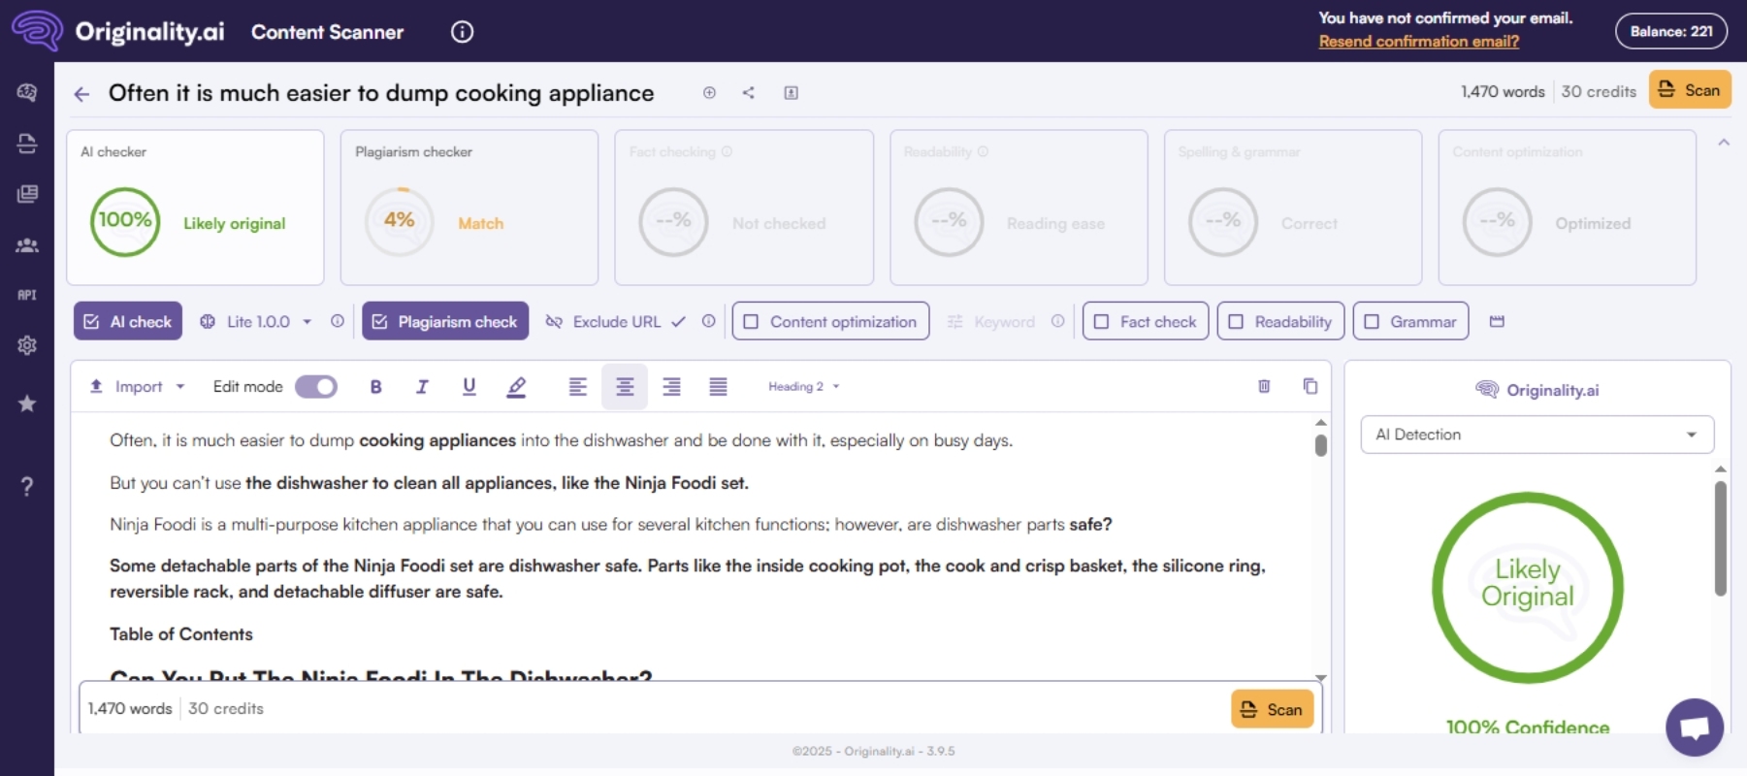Screen dimensions: 1747x776
Task: Go back with the left arrow
Action: [81, 94]
